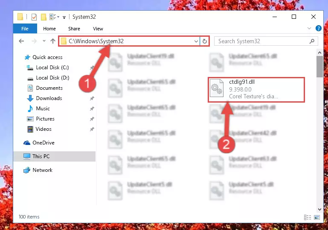Open the Help question mark icon
The height and width of the screenshot is (230, 328).
click(318, 28)
